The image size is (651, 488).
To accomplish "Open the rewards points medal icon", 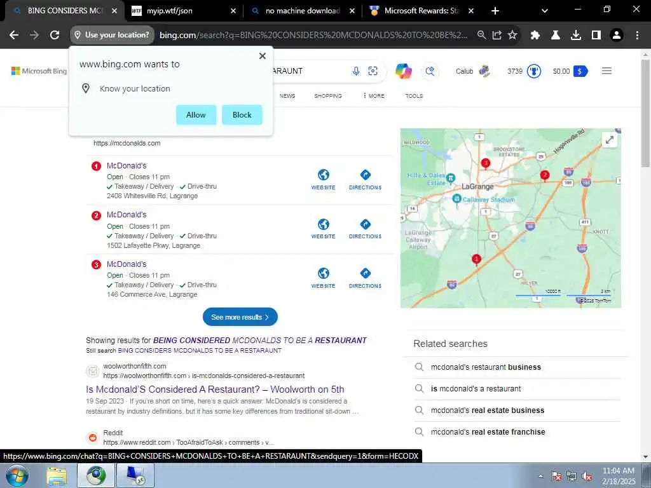I will [534, 71].
